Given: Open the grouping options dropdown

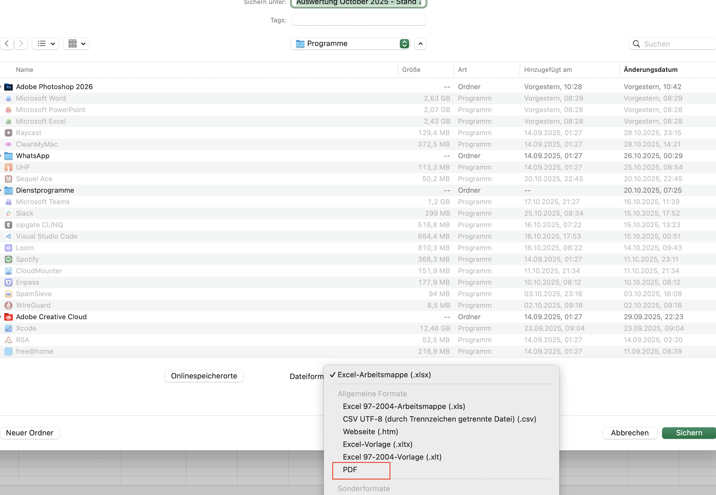Looking at the screenshot, I should (x=76, y=44).
